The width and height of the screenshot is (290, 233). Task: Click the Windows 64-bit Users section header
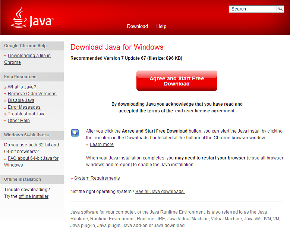tap(32, 135)
